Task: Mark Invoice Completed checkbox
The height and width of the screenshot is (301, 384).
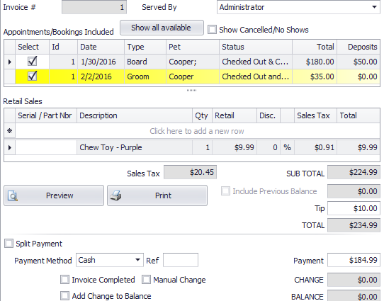Action: [64, 280]
